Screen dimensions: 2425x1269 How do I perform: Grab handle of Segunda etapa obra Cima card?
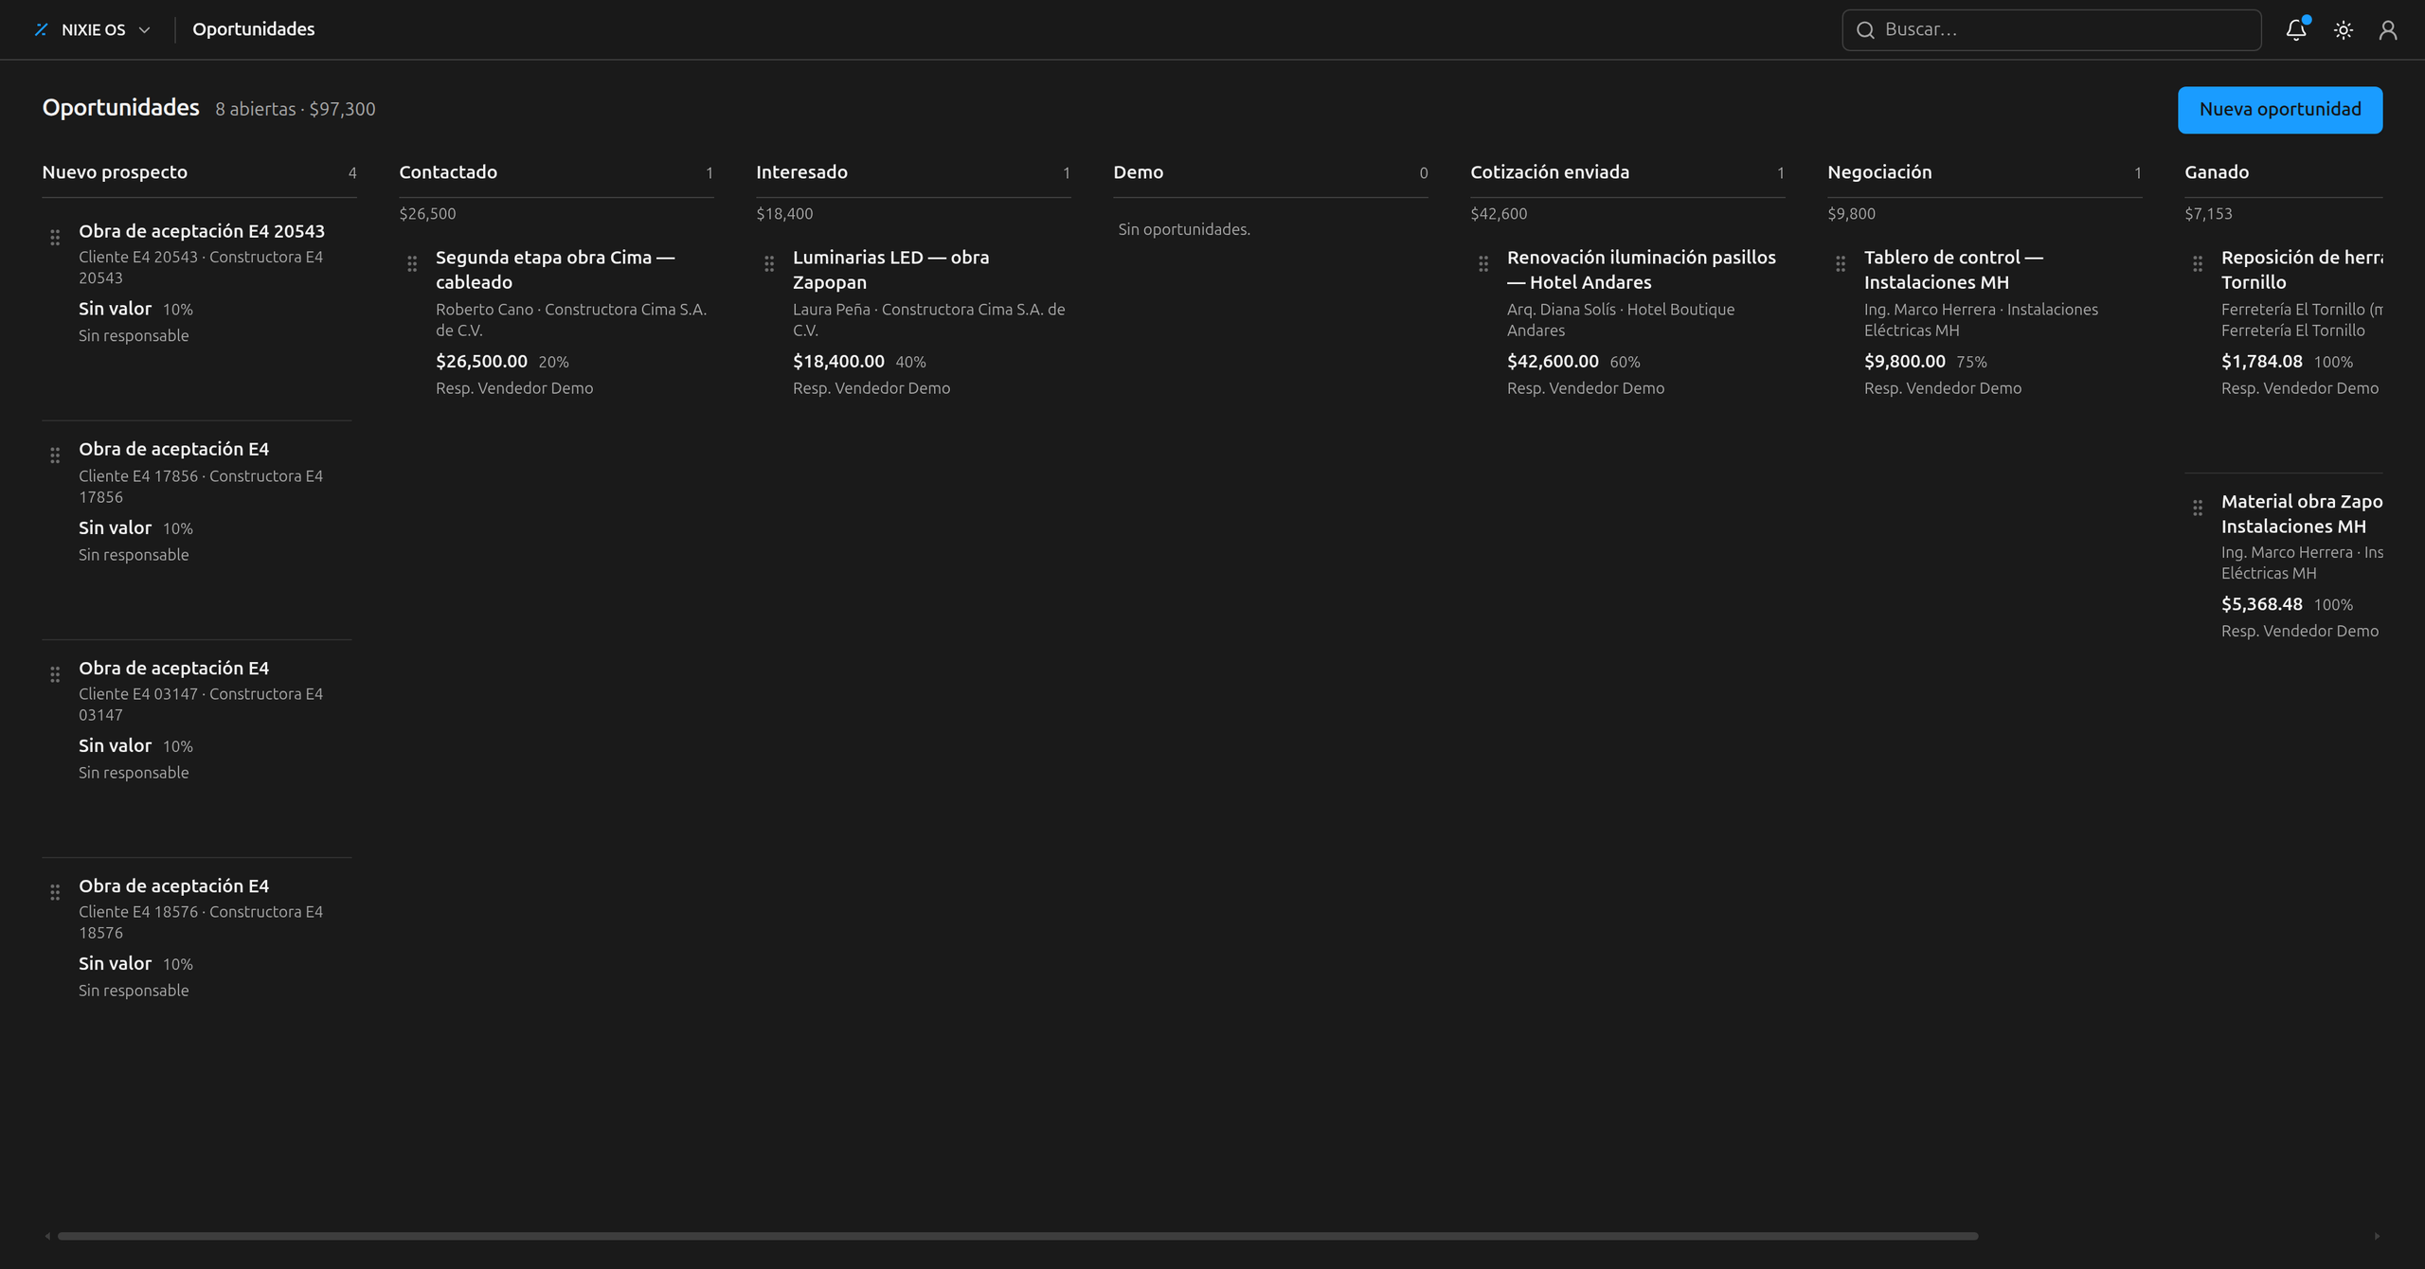point(412,263)
